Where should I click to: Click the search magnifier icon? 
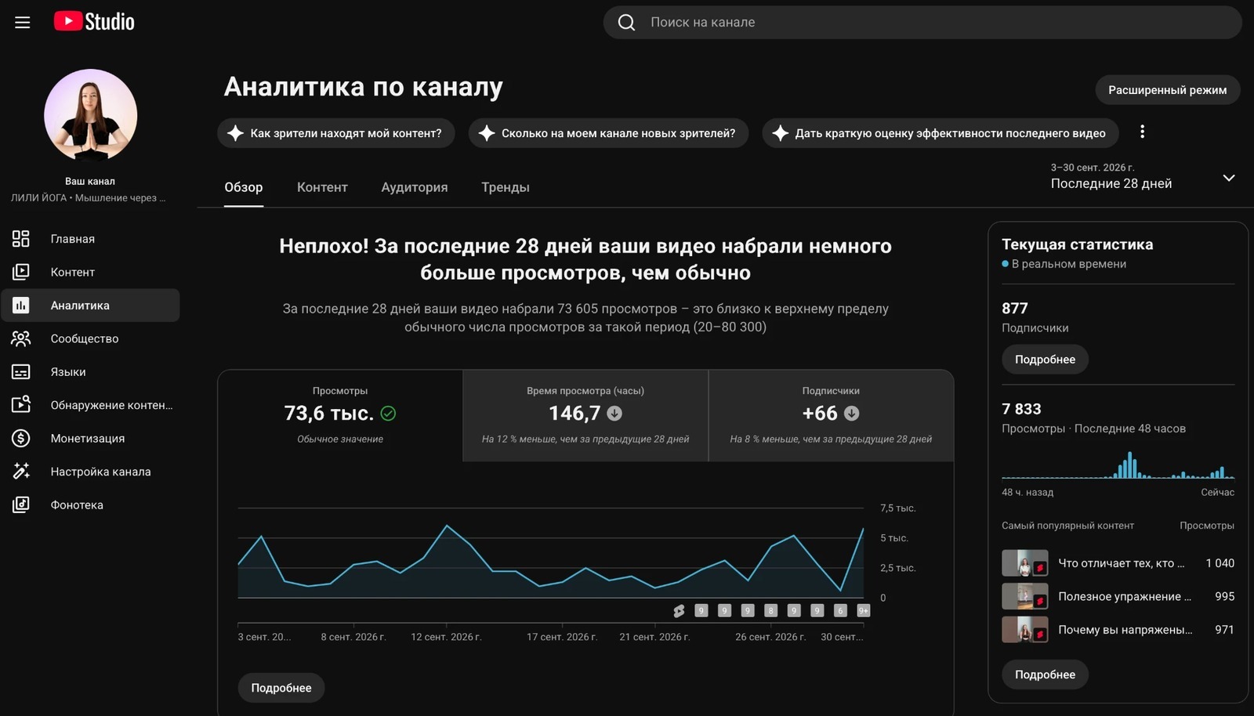click(x=626, y=23)
